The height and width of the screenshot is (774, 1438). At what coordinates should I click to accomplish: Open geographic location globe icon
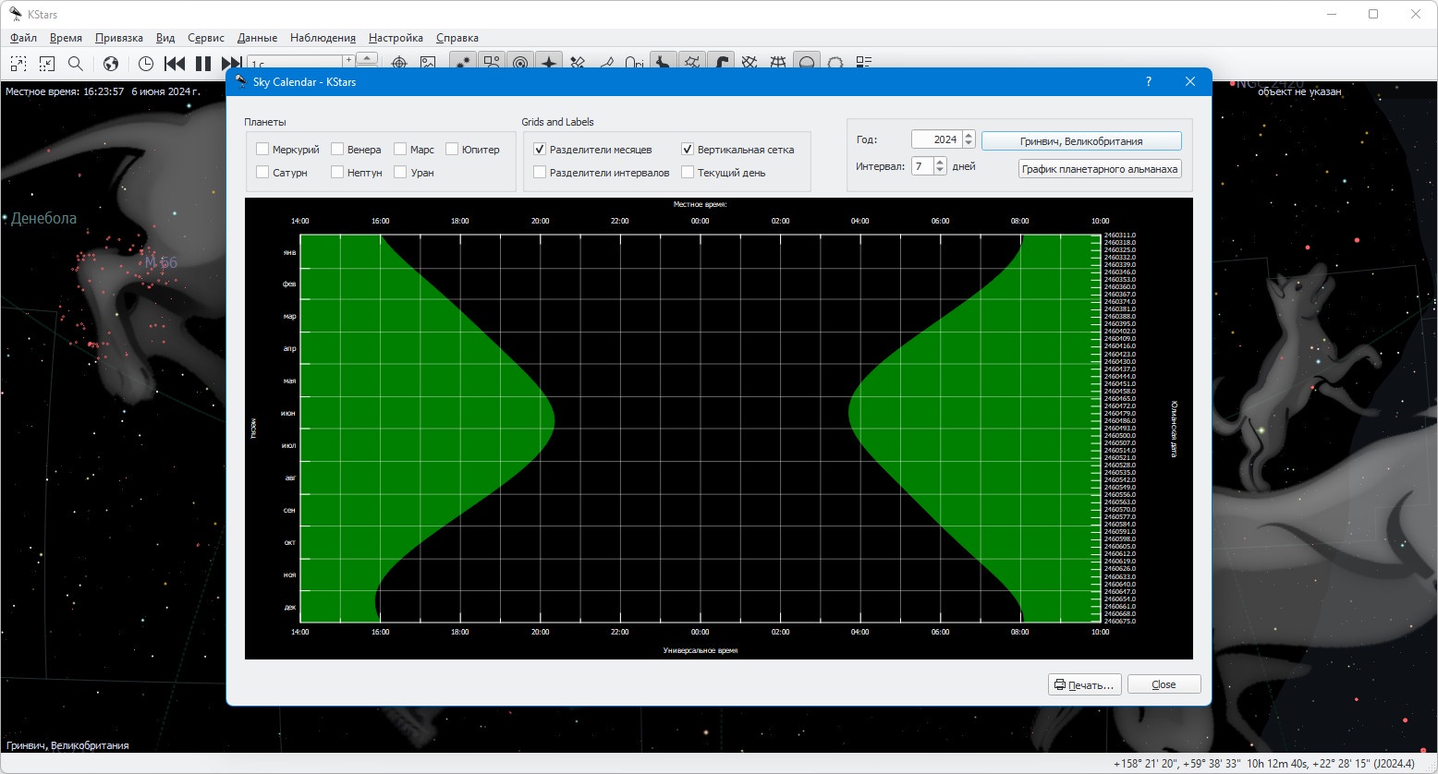pyautogui.click(x=111, y=63)
